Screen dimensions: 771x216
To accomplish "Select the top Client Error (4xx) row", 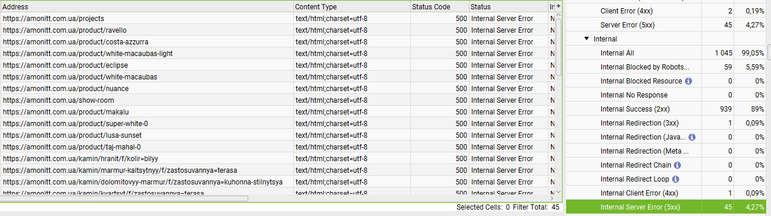I will click(666, 11).
